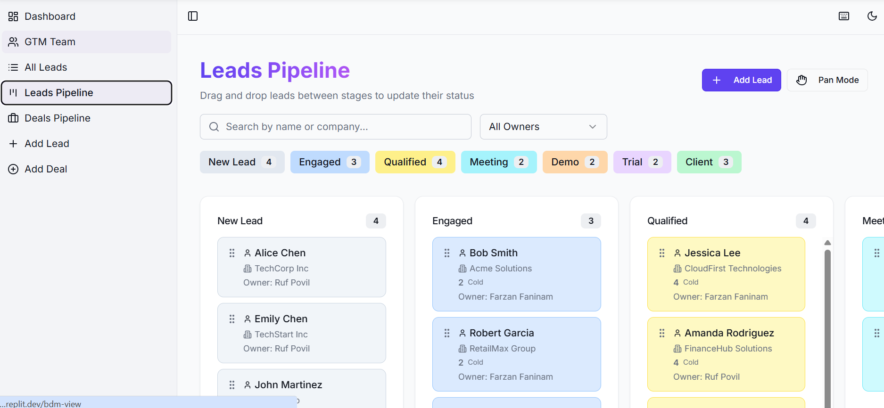The image size is (884, 408).
Task: Filter by Demo stage chip
Action: (575, 162)
